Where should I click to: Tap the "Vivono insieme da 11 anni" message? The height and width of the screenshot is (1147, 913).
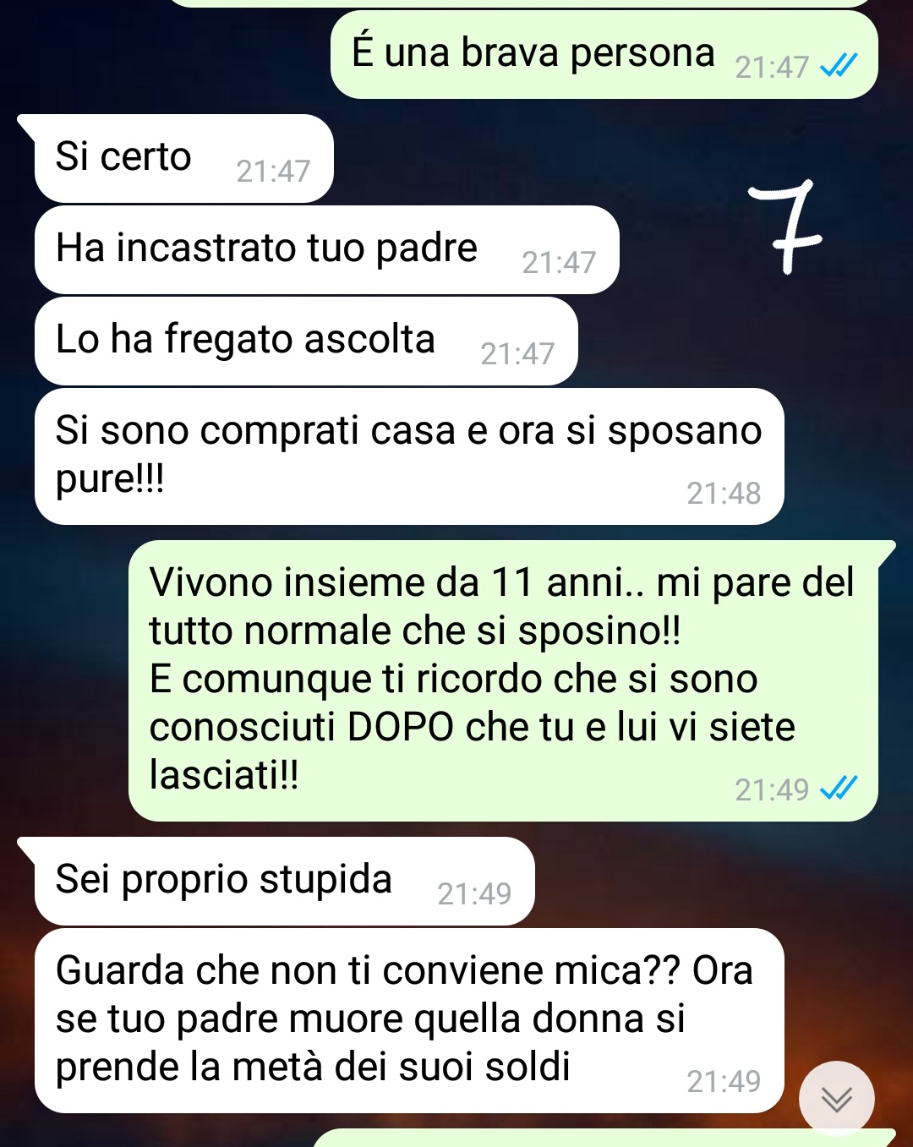tap(504, 681)
